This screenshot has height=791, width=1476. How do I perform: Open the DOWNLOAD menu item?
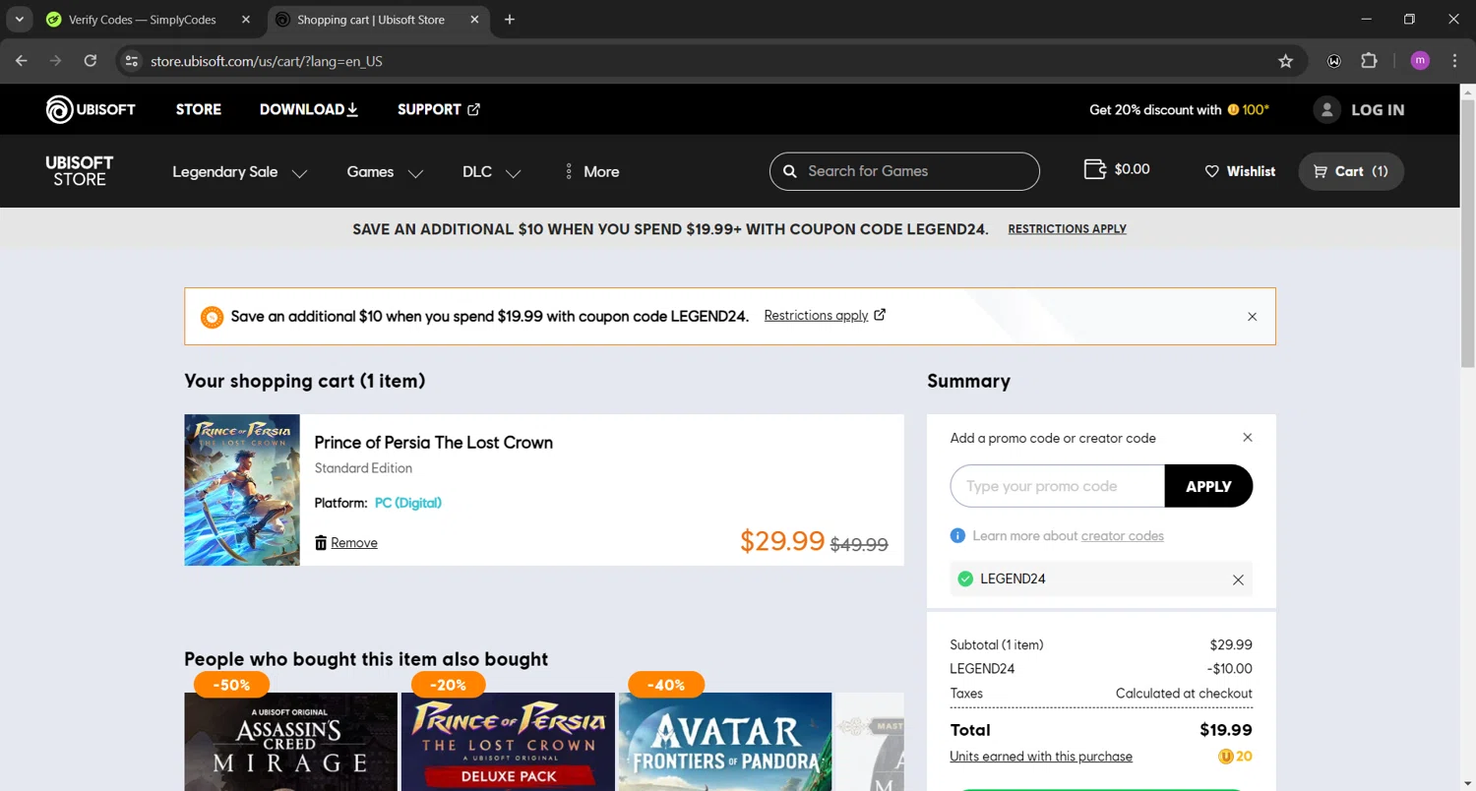(x=309, y=109)
